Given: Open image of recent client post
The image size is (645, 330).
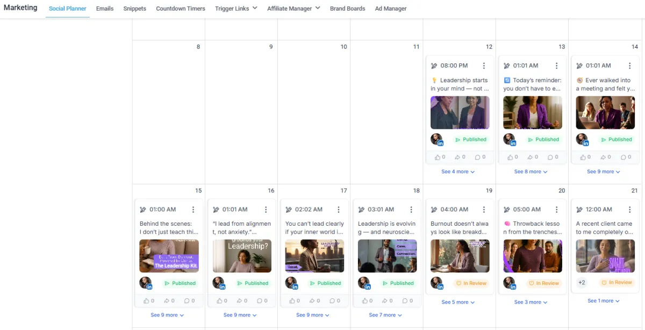Looking at the screenshot, I should [605, 256].
